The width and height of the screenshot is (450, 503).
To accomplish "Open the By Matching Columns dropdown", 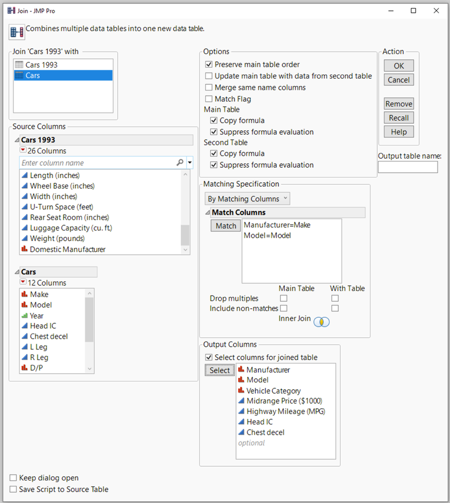I will (x=247, y=199).
